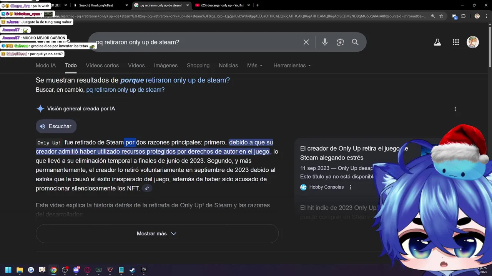Open Hobby Consolas source link

point(322,187)
